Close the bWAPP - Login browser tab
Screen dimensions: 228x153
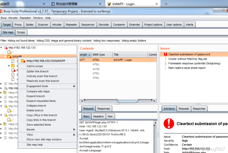click(x=156, y=4)
